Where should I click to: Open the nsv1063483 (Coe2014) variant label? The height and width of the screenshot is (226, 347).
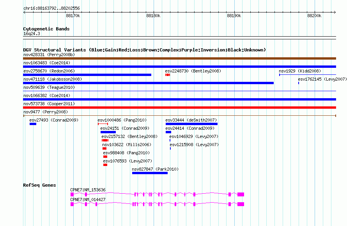(47, 63)
